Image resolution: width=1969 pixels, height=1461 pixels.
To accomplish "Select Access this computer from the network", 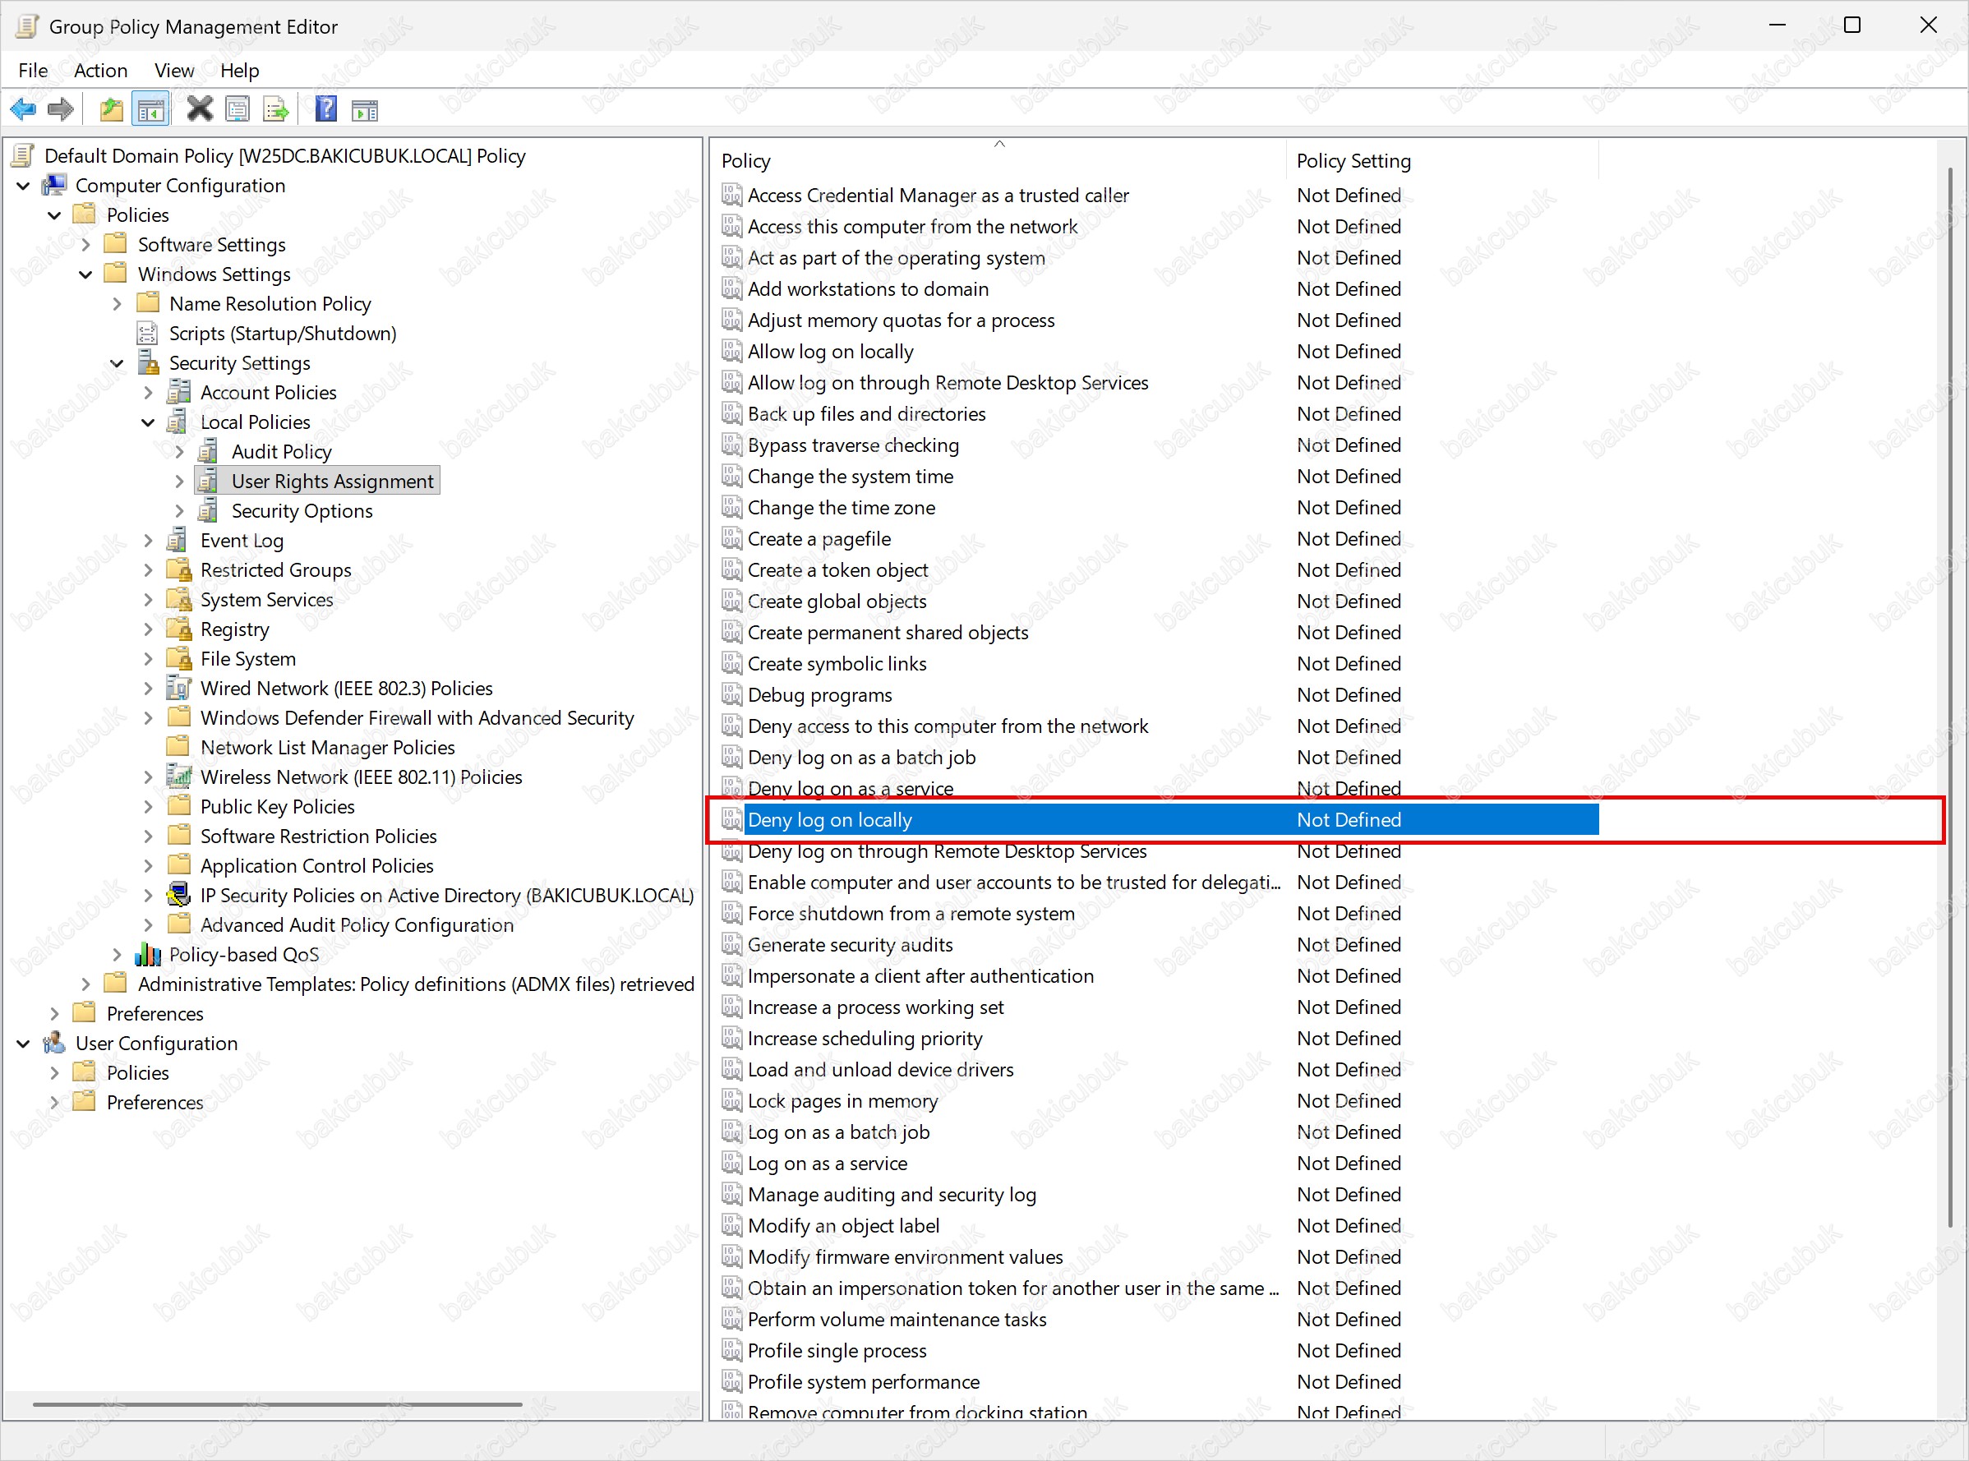I will coord(913,227).
